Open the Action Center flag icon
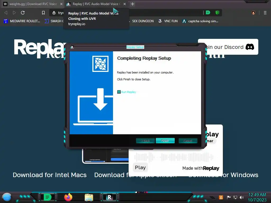This screenshot has height=203, width=271. (x=229, y=197)
